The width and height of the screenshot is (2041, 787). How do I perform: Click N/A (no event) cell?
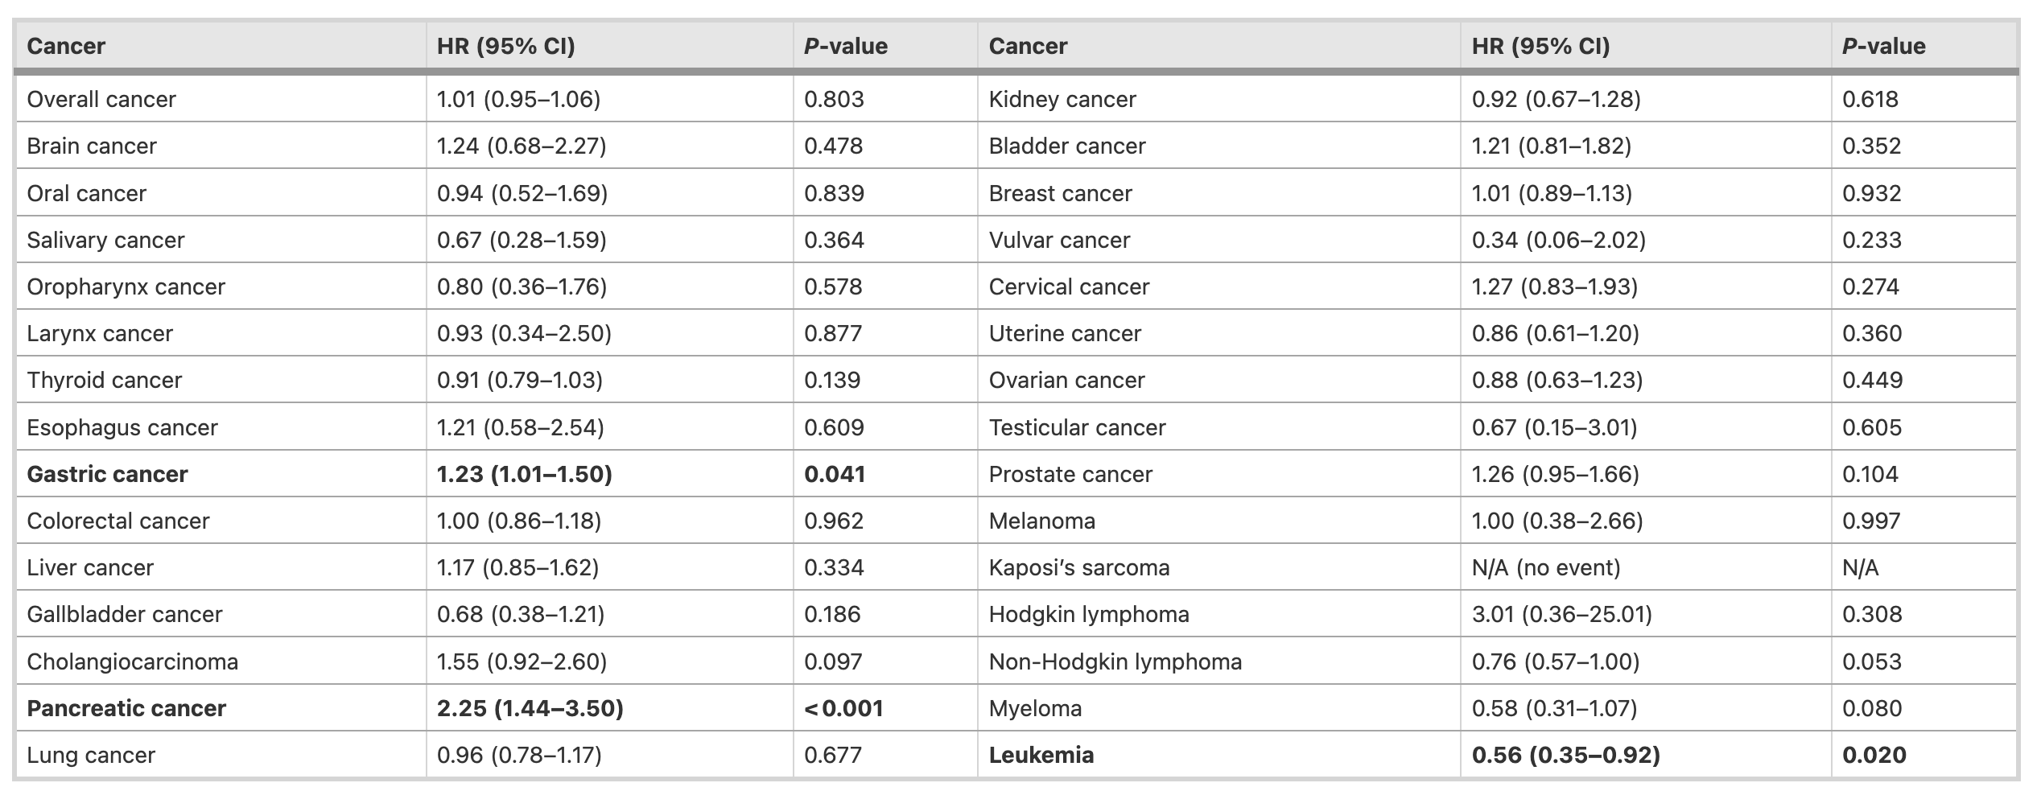(x=1545, y=567)
